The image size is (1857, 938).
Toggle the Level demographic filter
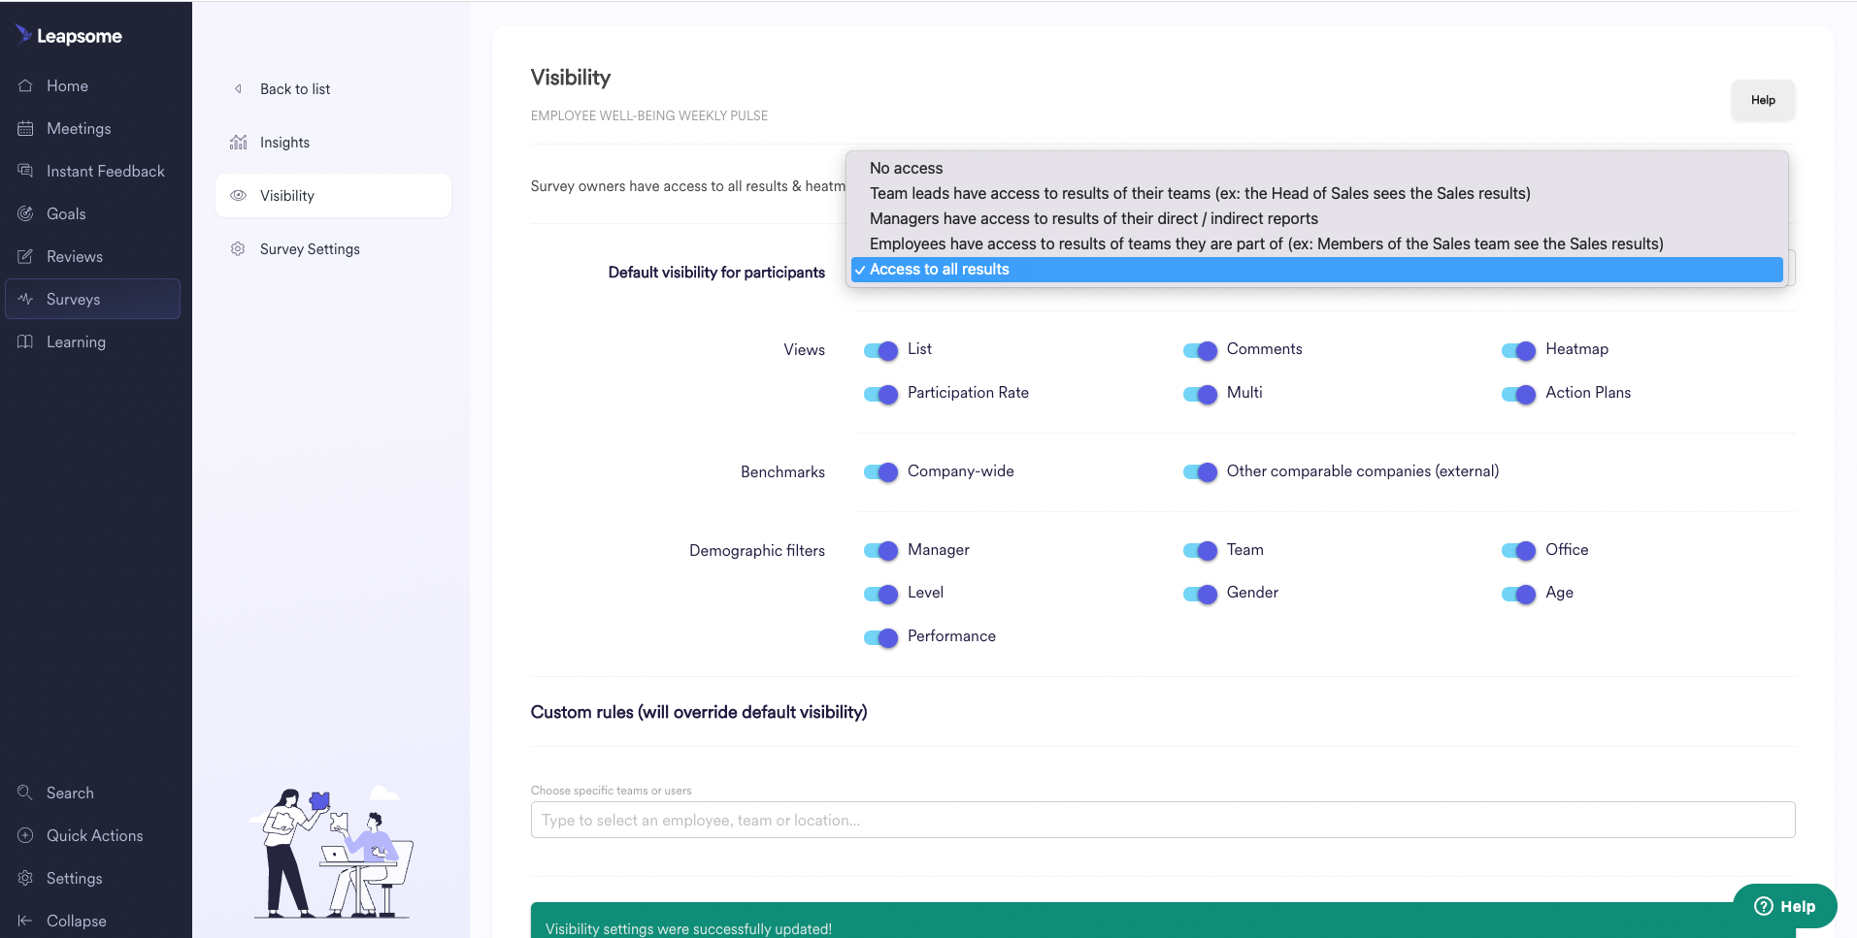coord(880,594)
